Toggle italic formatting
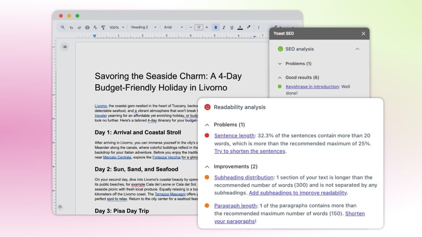422x237 pixels. pos(224,28)
